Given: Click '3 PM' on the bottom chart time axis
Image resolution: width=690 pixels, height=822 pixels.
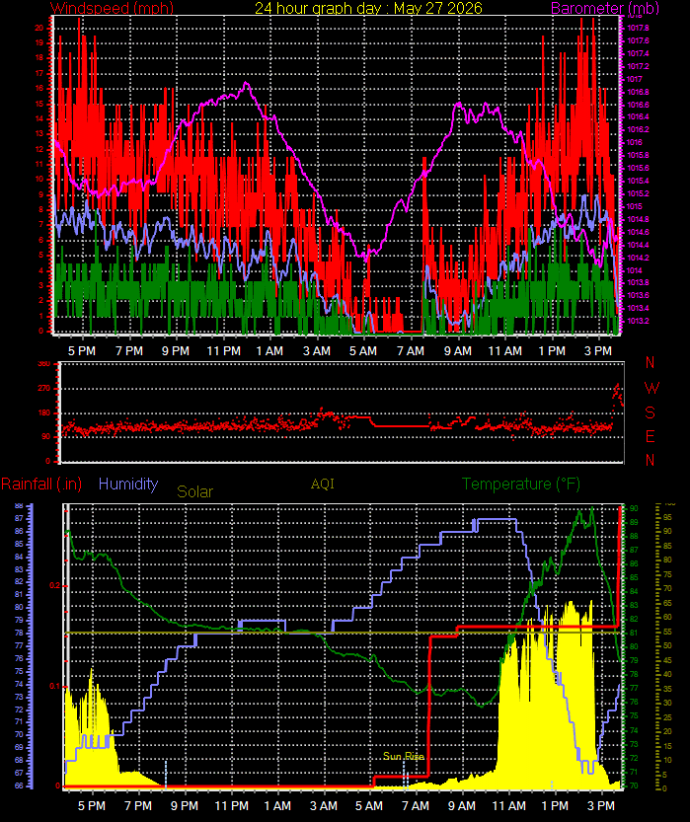Looking at the screenshot, I should pos(601,806).
